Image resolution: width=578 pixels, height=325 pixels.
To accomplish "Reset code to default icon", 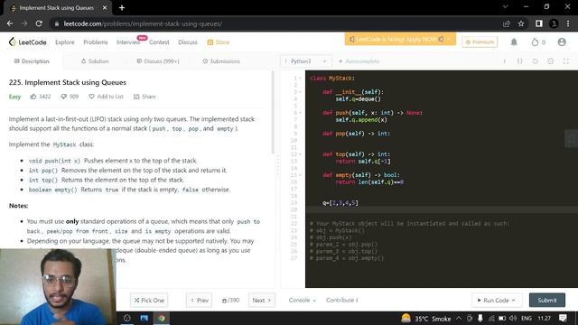I will (x=536, y=61).
